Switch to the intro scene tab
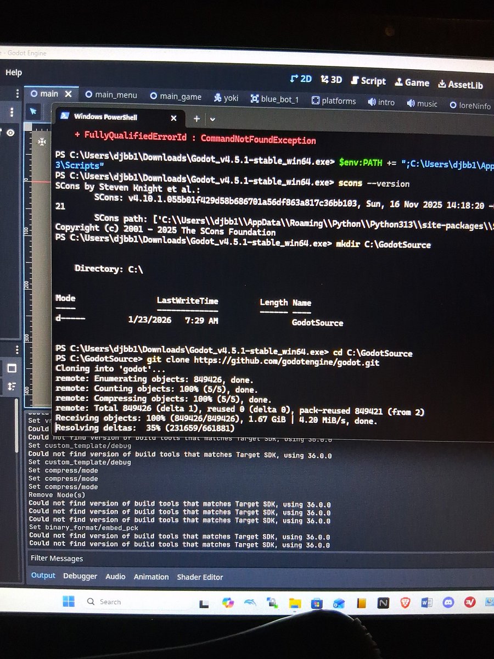 point(381,102)
